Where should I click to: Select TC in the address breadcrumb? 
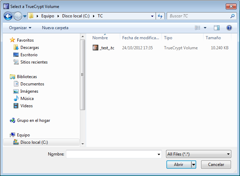(100, 16)
